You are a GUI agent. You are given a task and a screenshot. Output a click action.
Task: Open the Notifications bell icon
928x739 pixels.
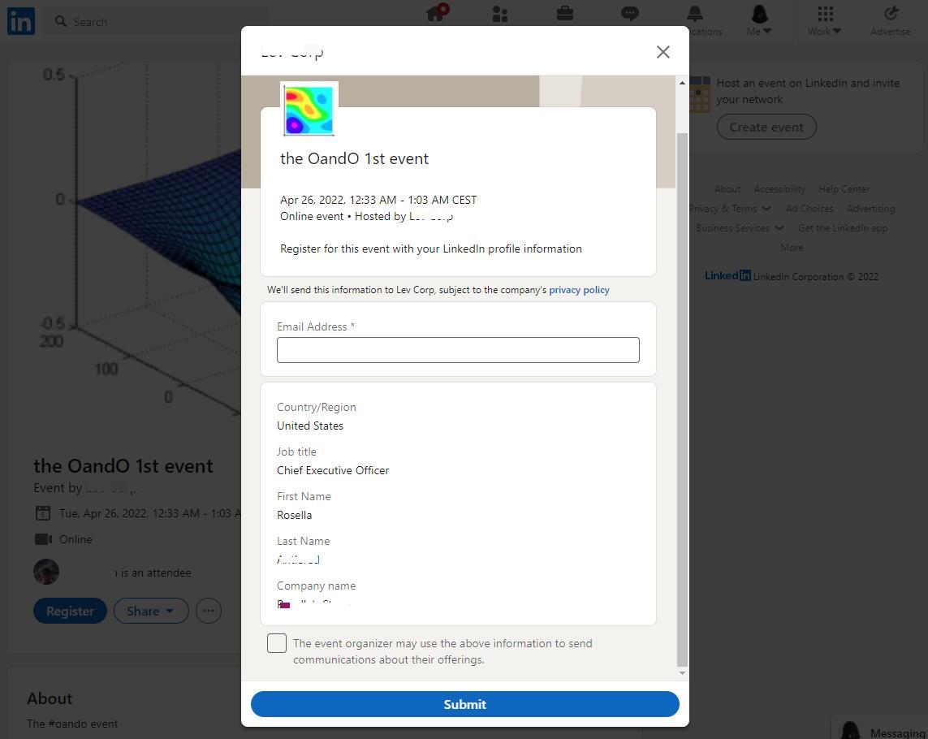[x=695, y=14]
